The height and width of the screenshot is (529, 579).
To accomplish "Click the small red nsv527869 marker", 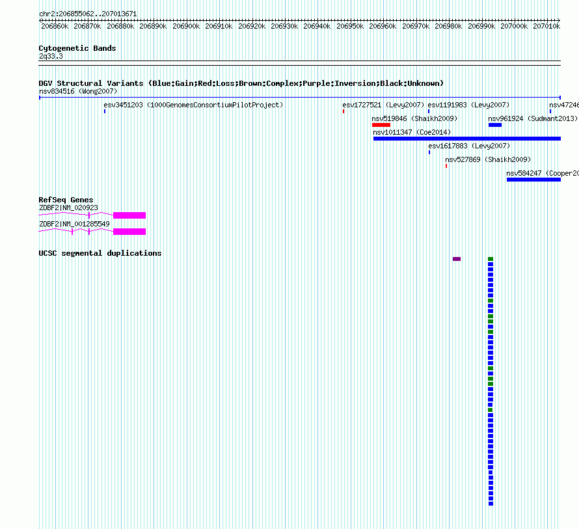I will click(446, 166).
